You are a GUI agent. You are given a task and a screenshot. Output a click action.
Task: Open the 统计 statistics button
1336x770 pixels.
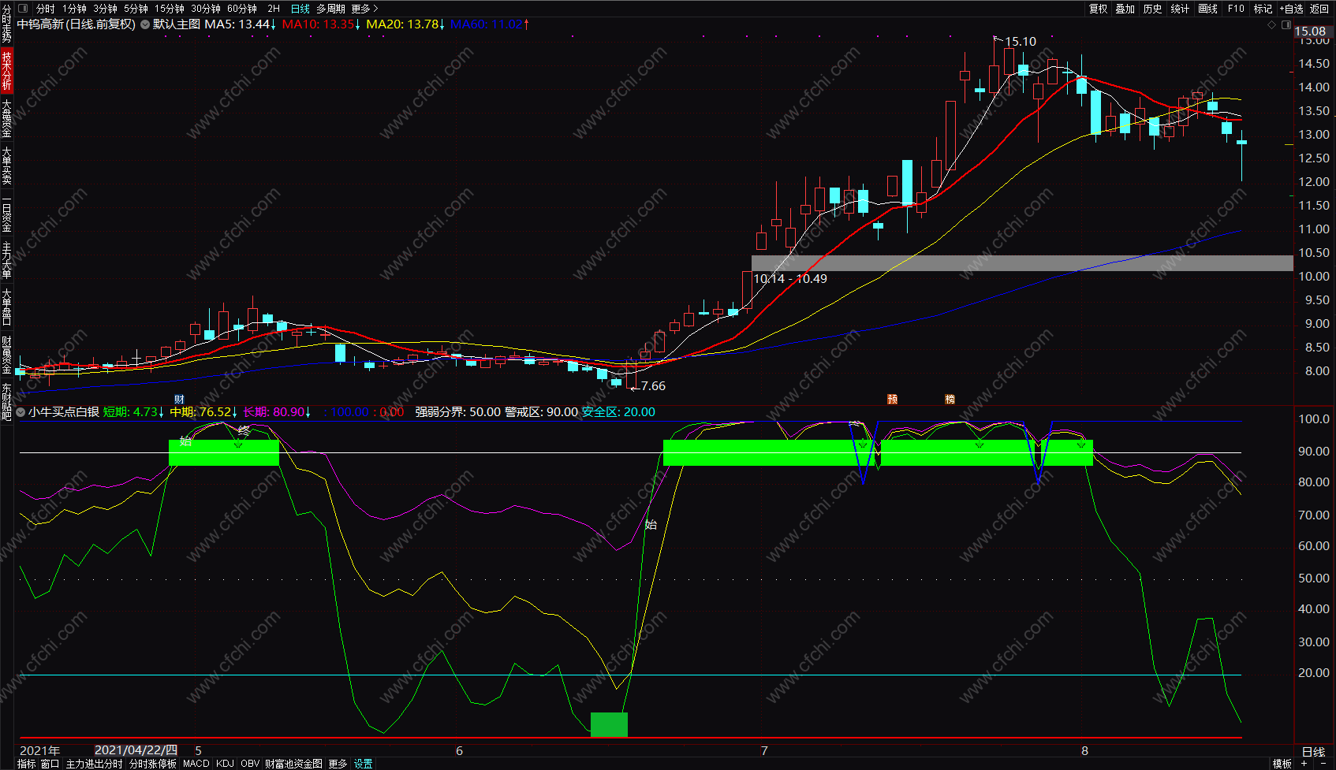(1180, 9)
